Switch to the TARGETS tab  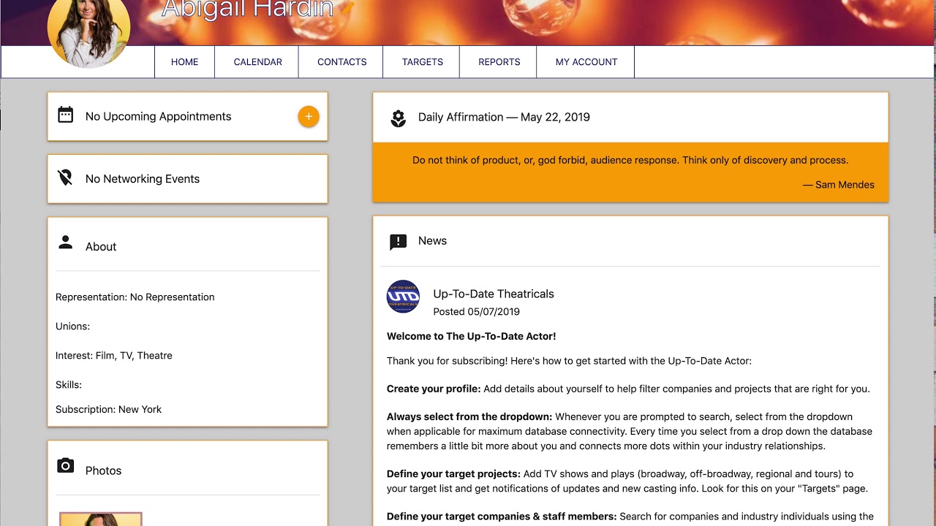422,62
